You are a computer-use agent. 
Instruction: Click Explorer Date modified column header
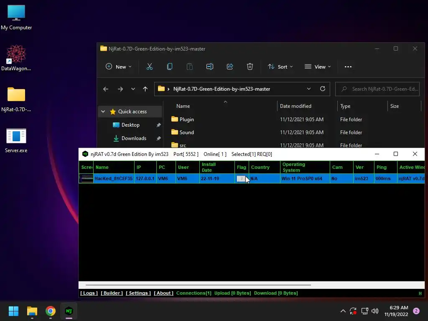[x=307, y=106]
